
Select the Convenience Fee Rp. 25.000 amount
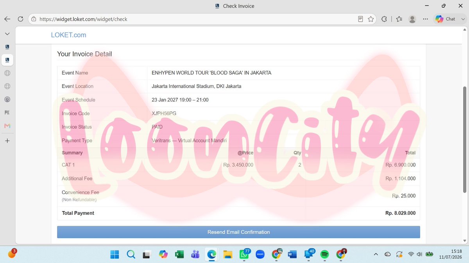404,196
